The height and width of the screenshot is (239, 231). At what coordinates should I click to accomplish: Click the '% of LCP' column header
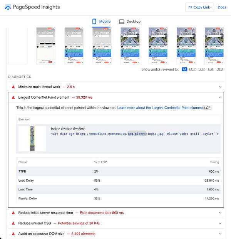(x=100, y=162)
